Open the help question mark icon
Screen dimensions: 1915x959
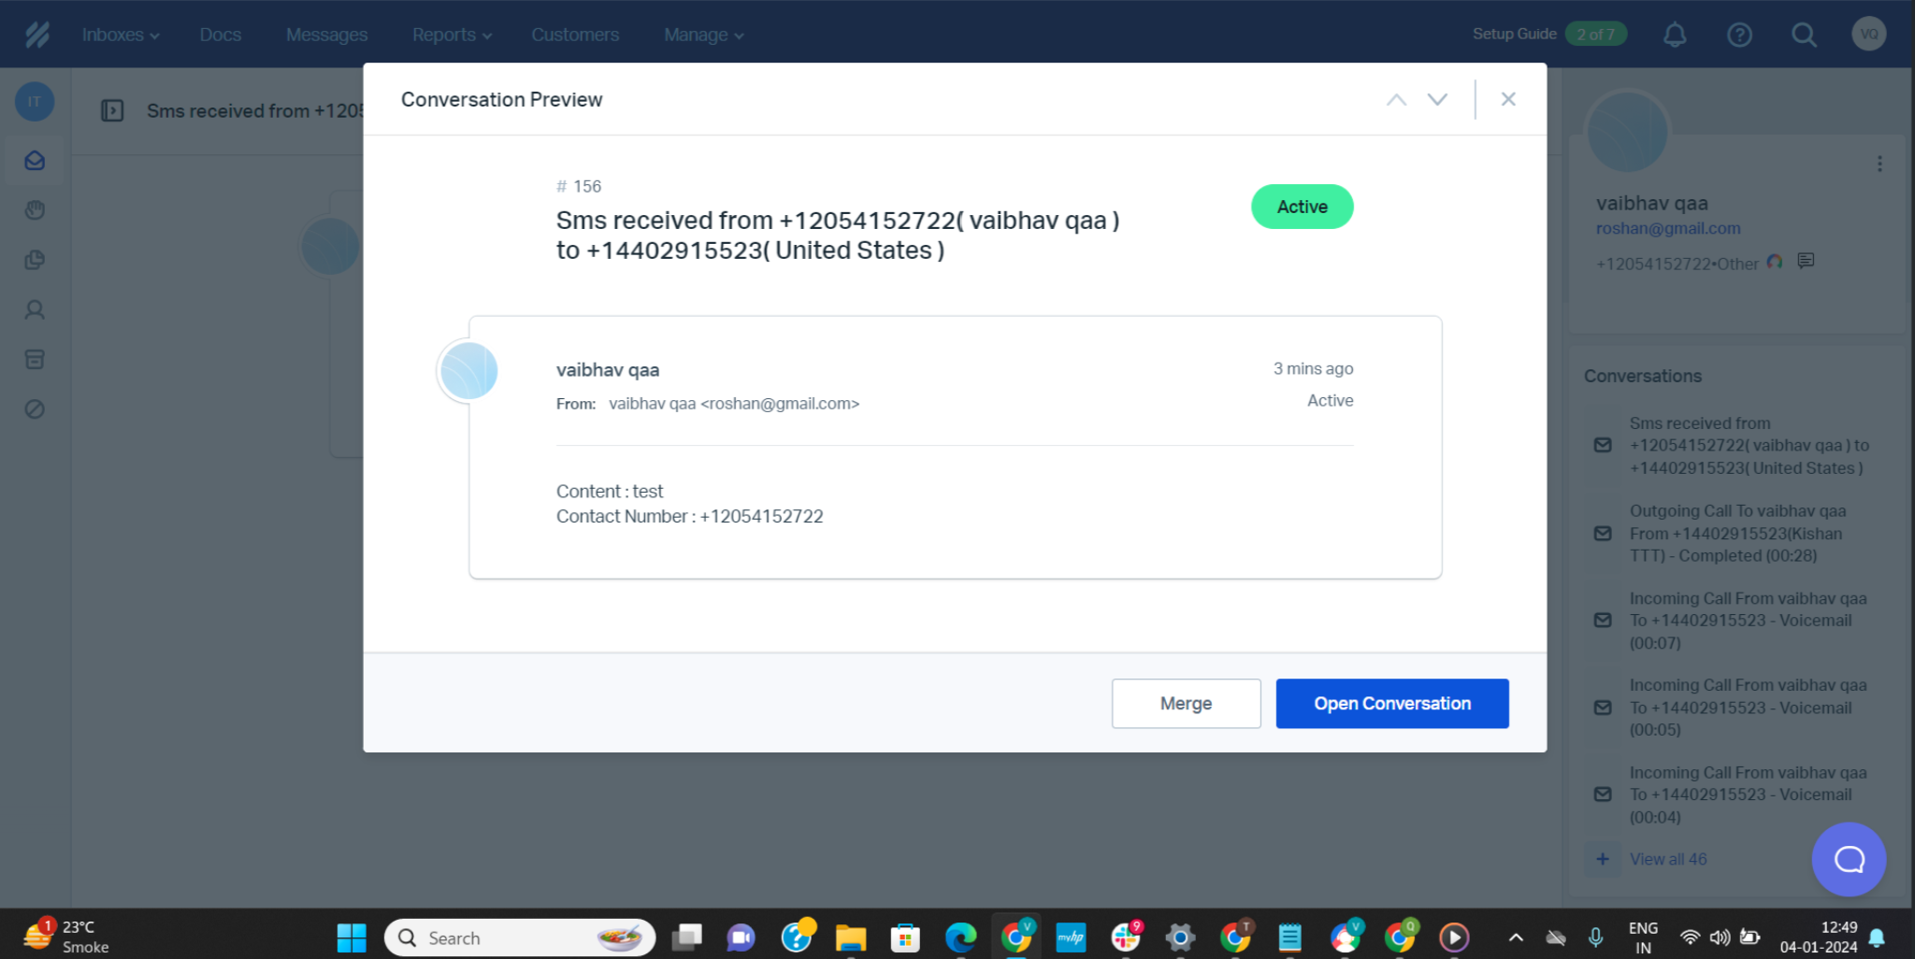(x=1739, y=35)
